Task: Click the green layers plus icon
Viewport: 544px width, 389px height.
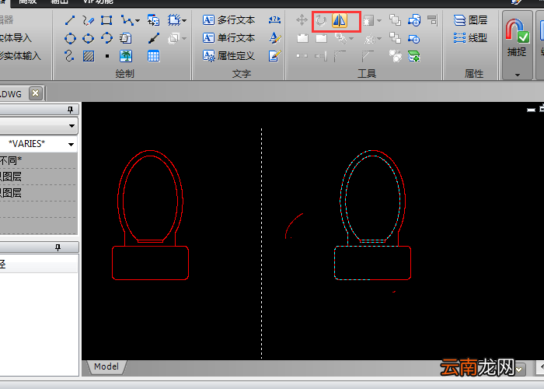Action: click(x=414, y=55)
